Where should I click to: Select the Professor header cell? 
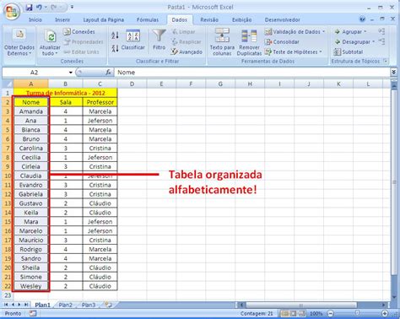[100, 102]
